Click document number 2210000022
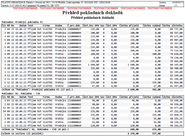The height and width of the screenshot is (136, 185). coord(74,47)
